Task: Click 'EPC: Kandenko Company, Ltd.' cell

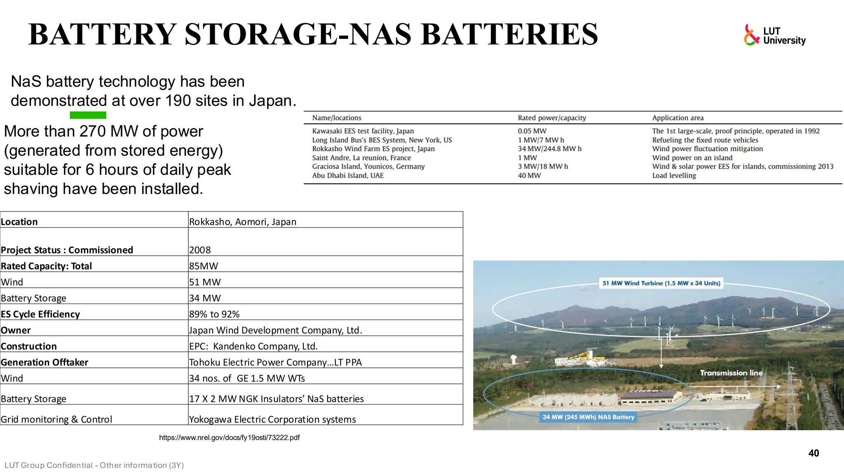Action: [326, 344]
